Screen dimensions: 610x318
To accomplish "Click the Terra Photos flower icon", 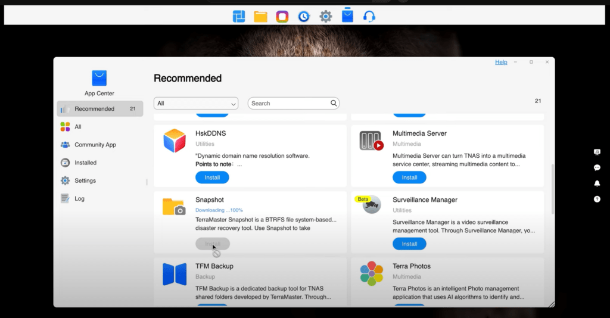I will point(372,273).
